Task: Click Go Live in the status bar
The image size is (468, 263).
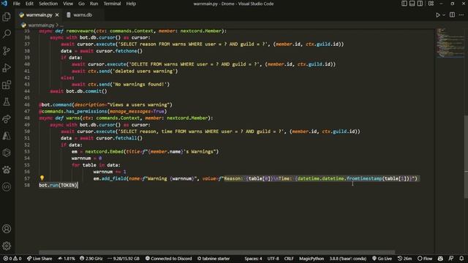Action: 382,259
